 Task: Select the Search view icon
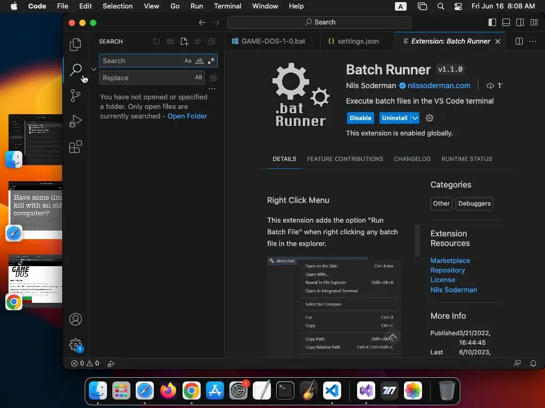(76, 70)
